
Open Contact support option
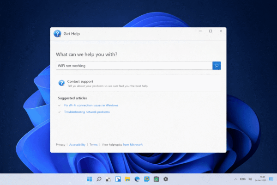click(x=138, y=83)
